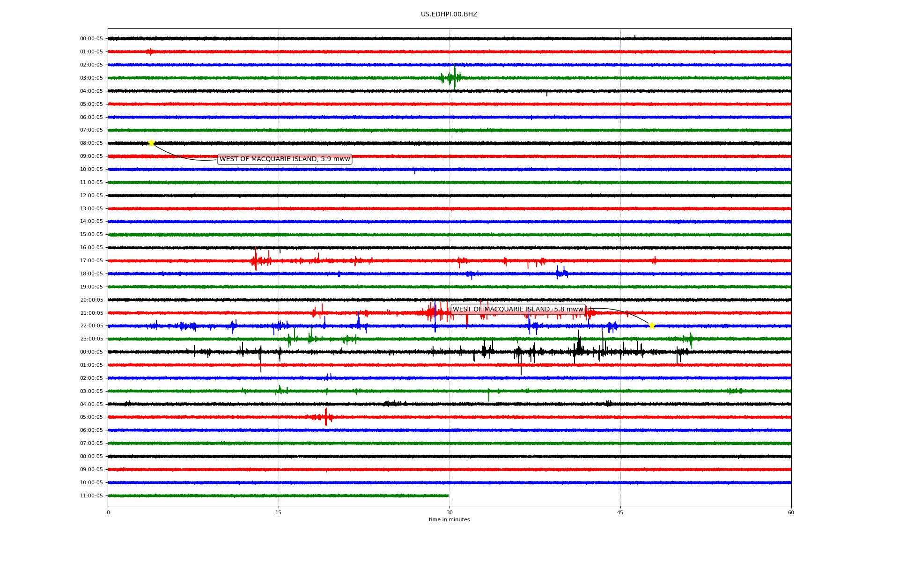The image size is (899, 562).
Task: Click the 15 tick on x-axis
Action: click(x=279, y=512)
